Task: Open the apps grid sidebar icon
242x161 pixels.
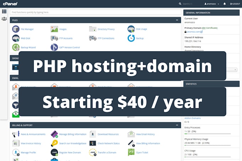Action: (4, 11)
